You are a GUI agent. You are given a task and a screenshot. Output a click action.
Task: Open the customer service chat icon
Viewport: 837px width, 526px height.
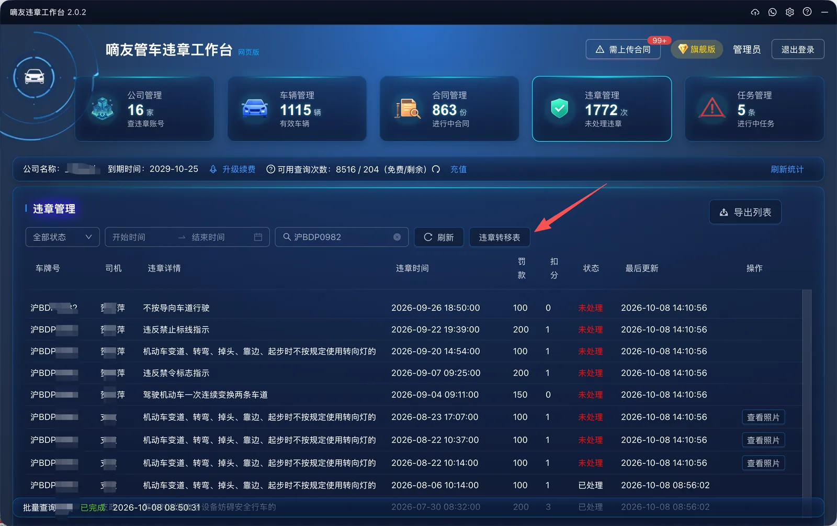coord(772,12)
